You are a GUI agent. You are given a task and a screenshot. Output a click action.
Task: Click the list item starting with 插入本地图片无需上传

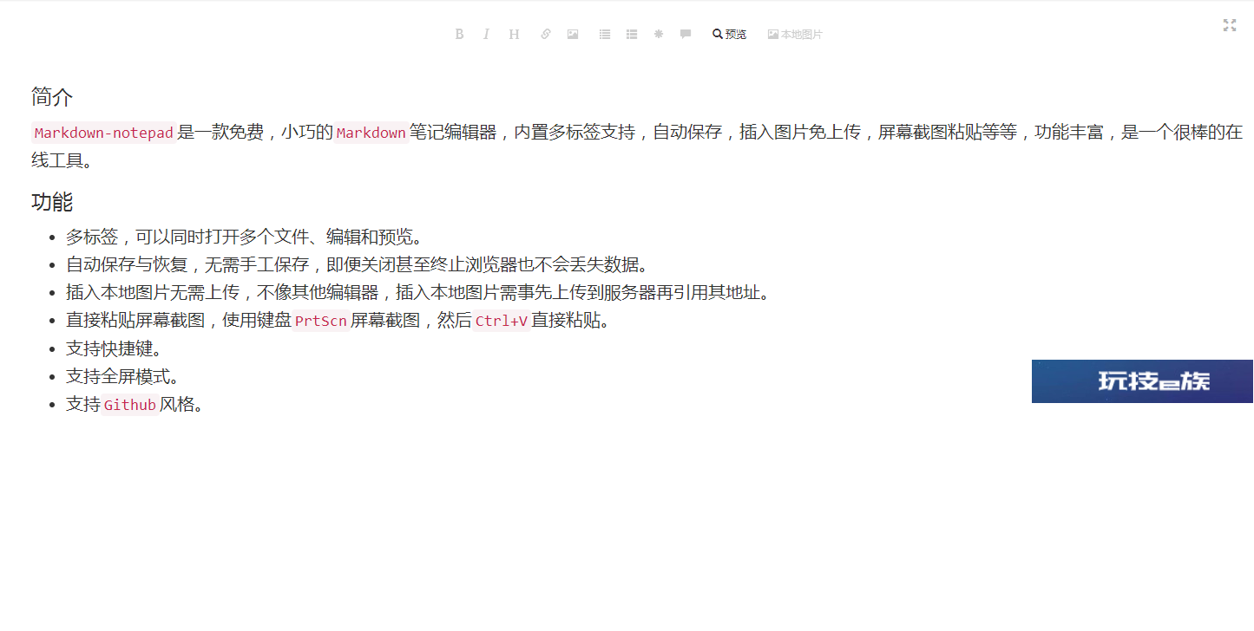point(418,292)
